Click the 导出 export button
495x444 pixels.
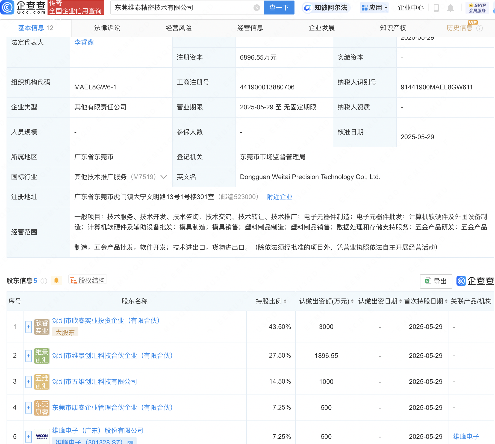click(x=436, y=281)
